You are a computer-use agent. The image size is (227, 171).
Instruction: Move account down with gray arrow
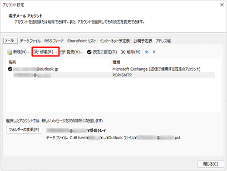click(x=154, y=52)
